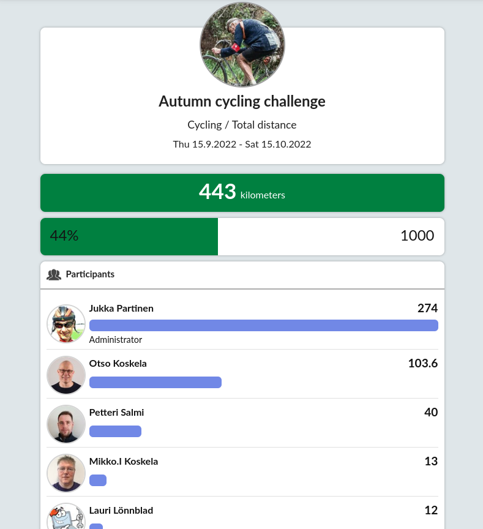Click the 1000 goal value
Screen dimensions: 483x529
point(417,236)
